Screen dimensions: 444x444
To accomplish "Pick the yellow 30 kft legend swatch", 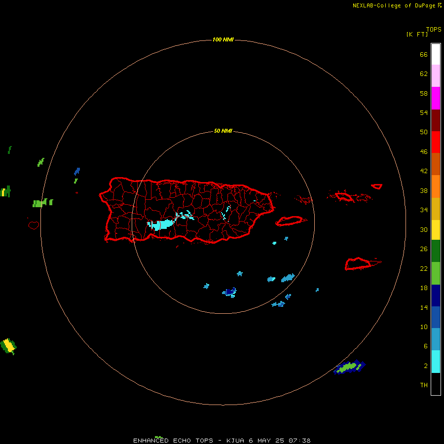I will click(x=436, y=230).
